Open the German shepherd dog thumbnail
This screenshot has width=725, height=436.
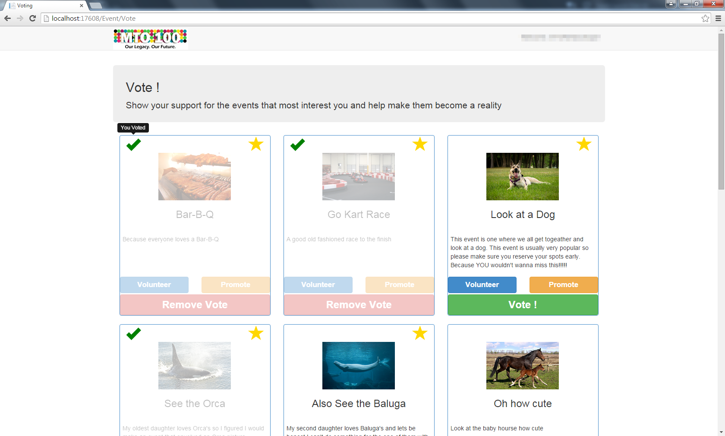[x=523, y=177]
